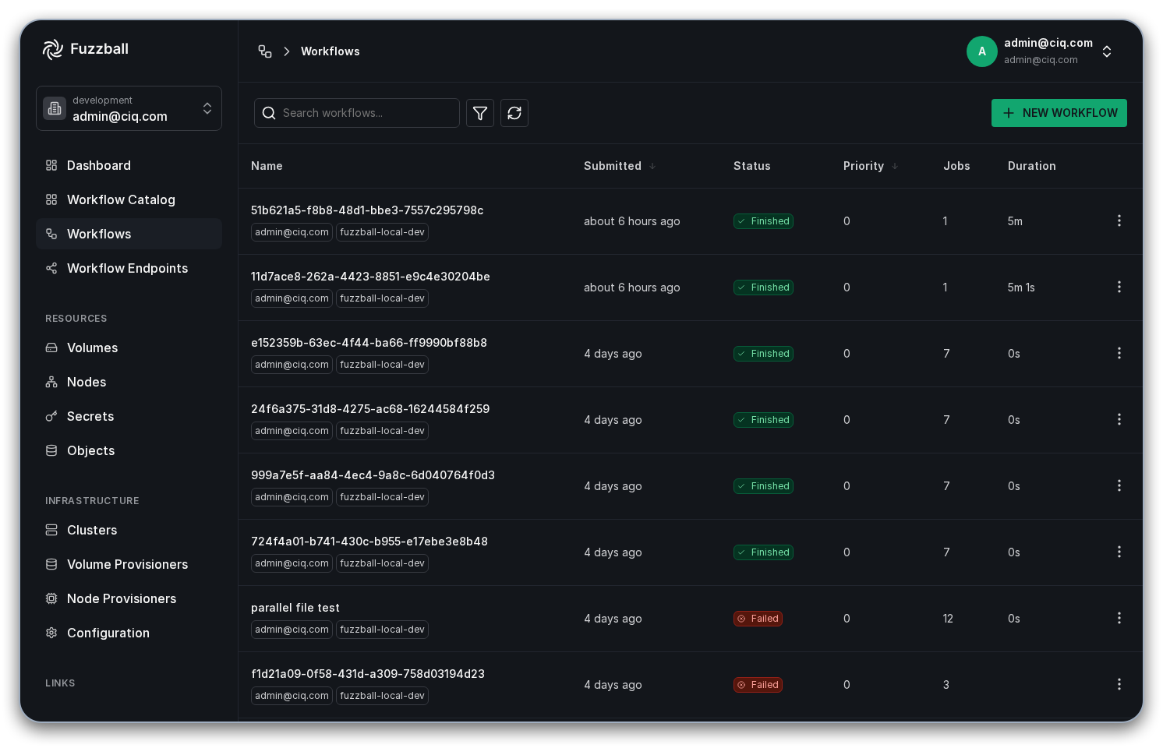The width and height of the screenshot is (1163, 748).
Task: Open actions menu for workflow 724f4a01
Action: click(x=1119, y=552)
